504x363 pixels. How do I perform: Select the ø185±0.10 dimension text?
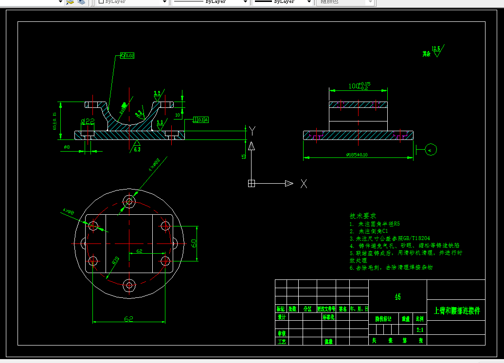pos(357,155)
